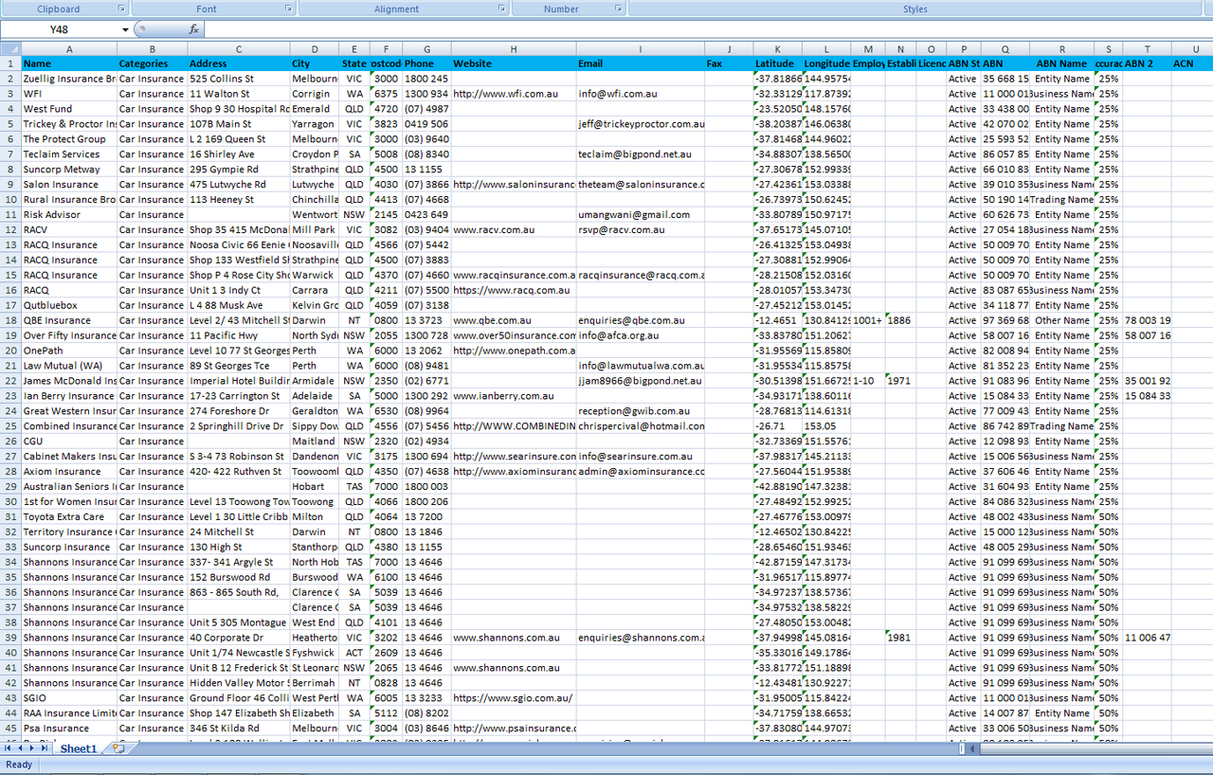Click enquiries@qbe.com.au email cell
This screenshot has width=1213, height=775.
[640, 320]
